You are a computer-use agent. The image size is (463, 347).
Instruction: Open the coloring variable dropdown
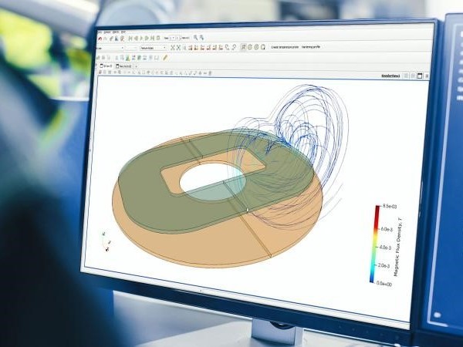point(110,48)
